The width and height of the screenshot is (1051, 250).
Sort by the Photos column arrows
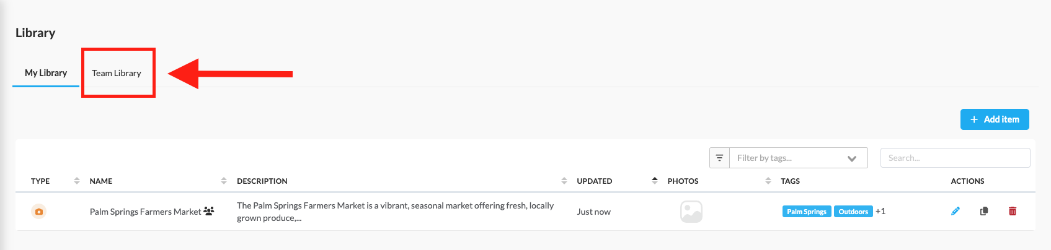[768, 181]
